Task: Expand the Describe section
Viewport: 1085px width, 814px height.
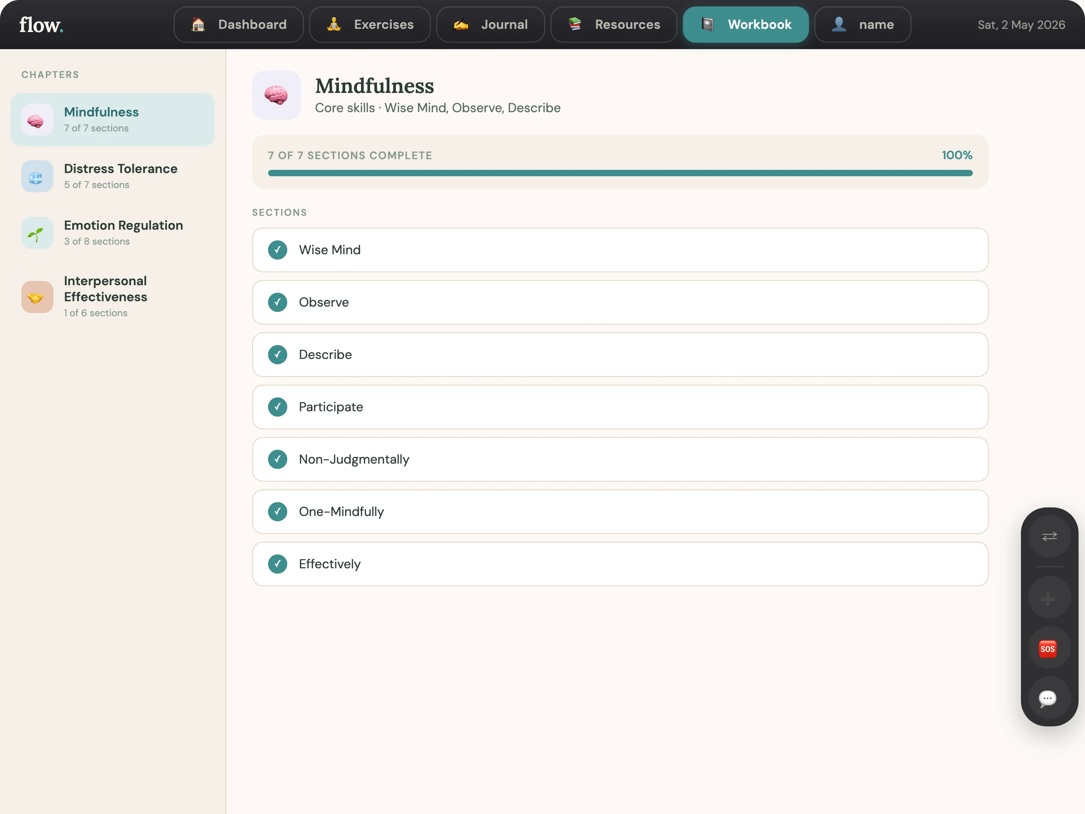Action: (x=620, y=355)
